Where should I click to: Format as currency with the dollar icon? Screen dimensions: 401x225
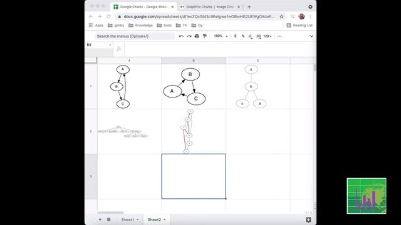[236, 36]
